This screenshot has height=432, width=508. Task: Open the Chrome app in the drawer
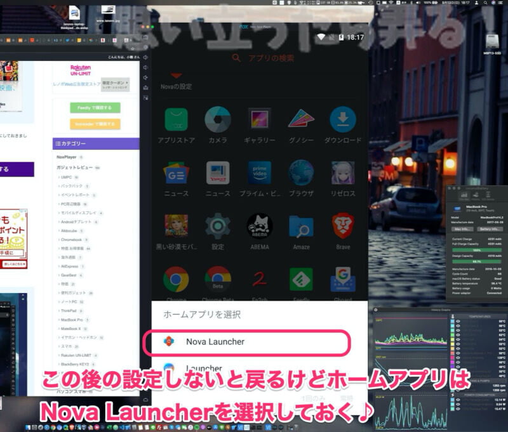pos(176,279)
